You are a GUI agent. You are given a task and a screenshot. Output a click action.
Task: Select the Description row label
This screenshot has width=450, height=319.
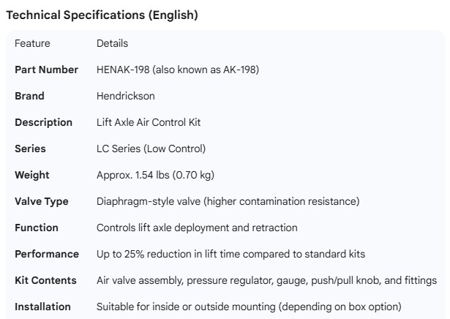click(x=43, y=123)
